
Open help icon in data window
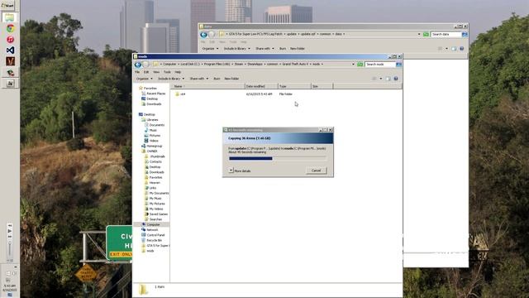click(x=461, y=49)
